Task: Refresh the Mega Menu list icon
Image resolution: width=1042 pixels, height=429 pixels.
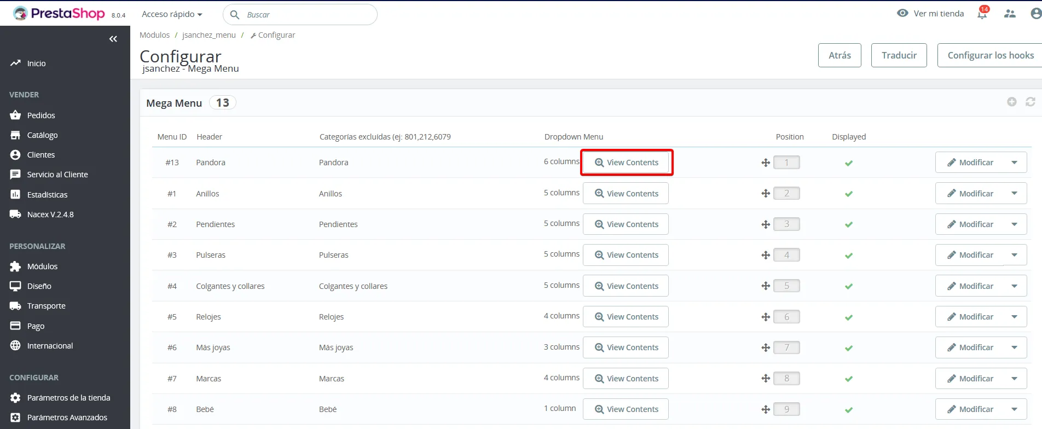Action: [1031, 102]
